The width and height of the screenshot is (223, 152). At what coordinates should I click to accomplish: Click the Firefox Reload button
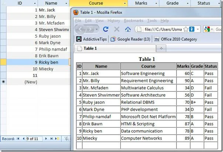click(106, 29)
